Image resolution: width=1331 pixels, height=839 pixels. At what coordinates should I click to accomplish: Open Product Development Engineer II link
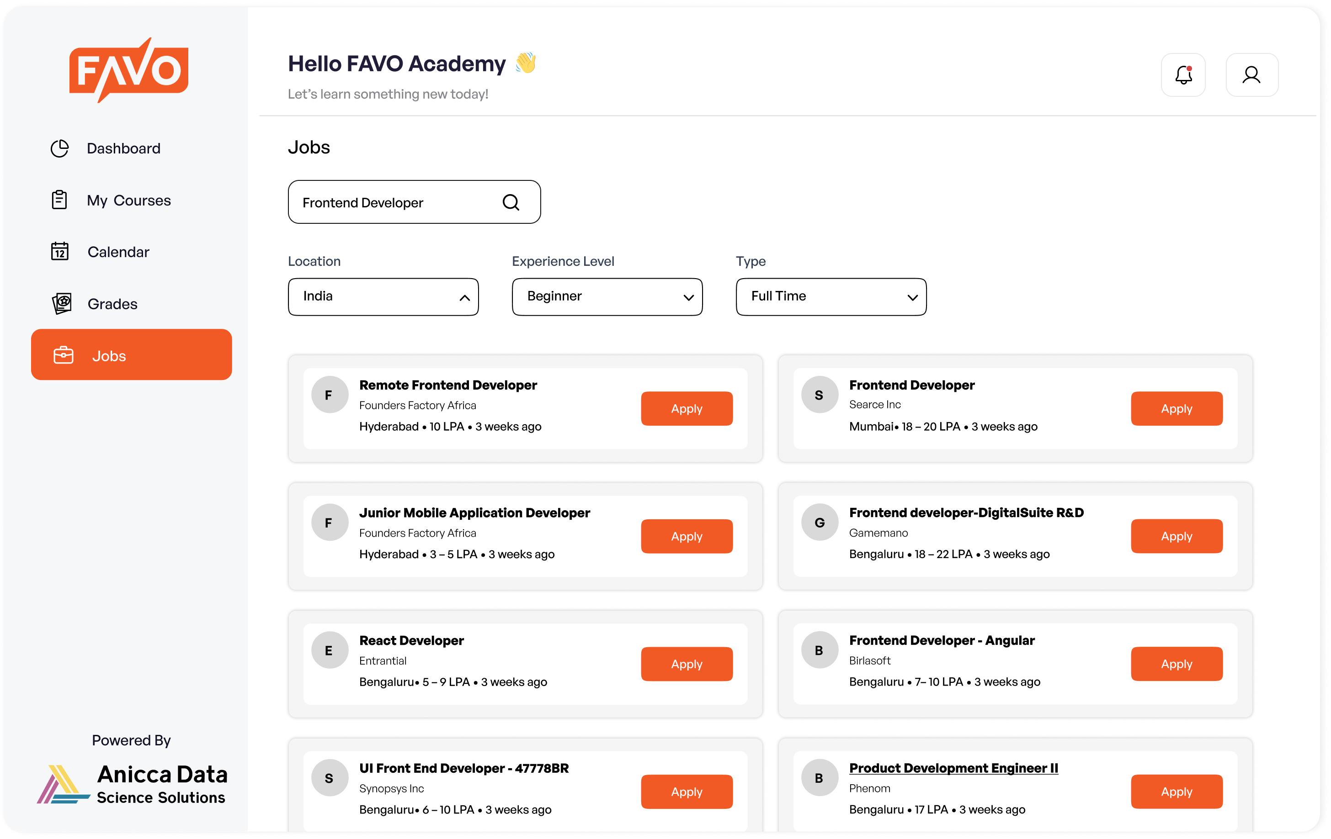(953, 768)
